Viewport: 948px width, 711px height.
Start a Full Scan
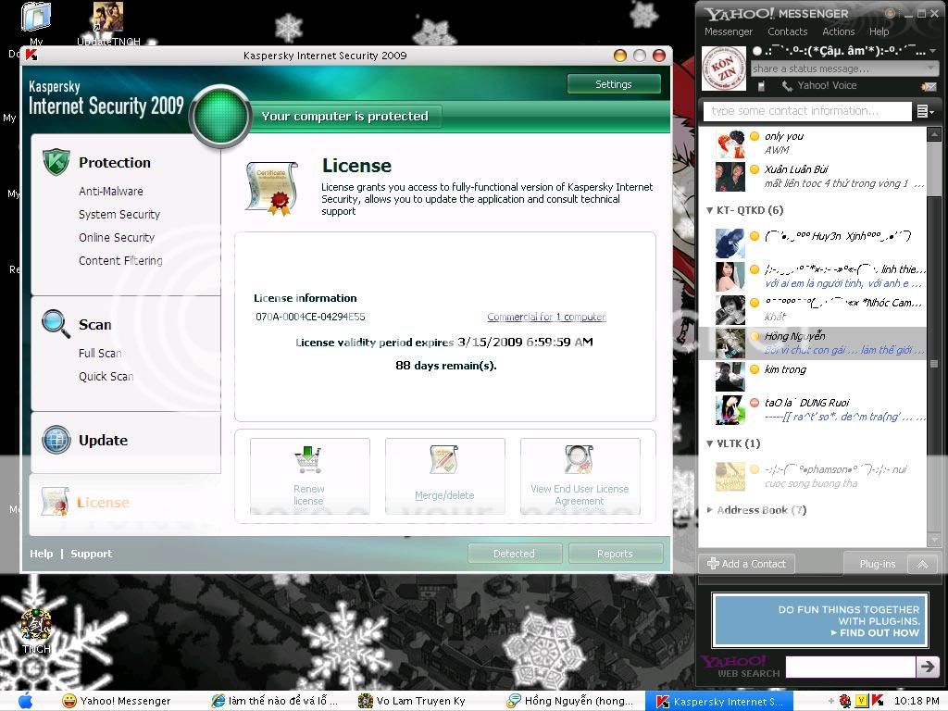click(x=100, y=353)
